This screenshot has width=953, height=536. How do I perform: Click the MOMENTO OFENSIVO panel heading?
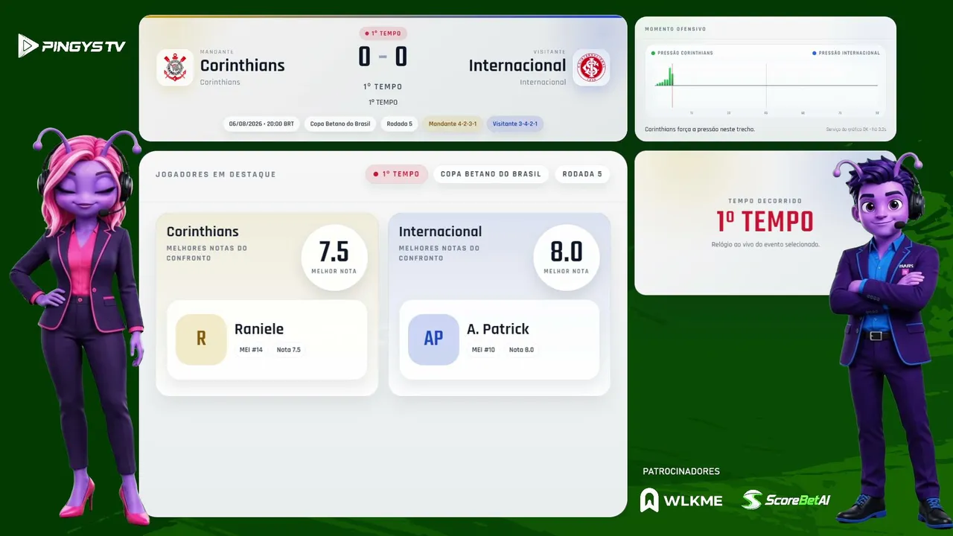676,29
